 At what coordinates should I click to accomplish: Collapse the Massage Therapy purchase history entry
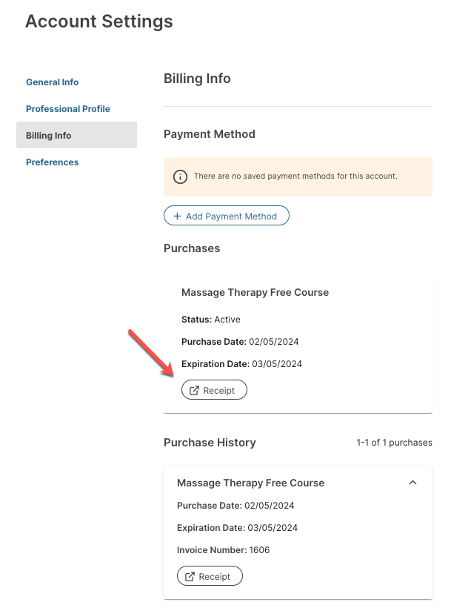coord(413,483)
